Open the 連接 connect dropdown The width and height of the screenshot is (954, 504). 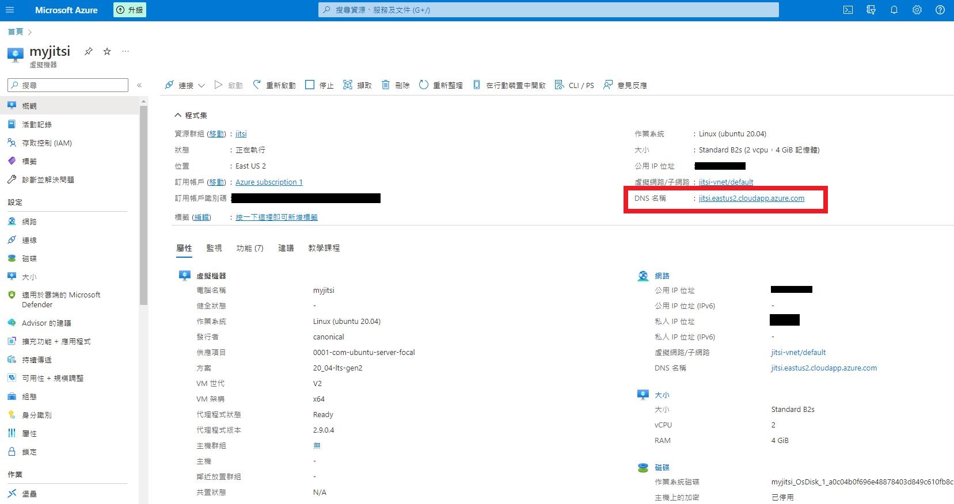pyautogui.click(x=185, y=85)
